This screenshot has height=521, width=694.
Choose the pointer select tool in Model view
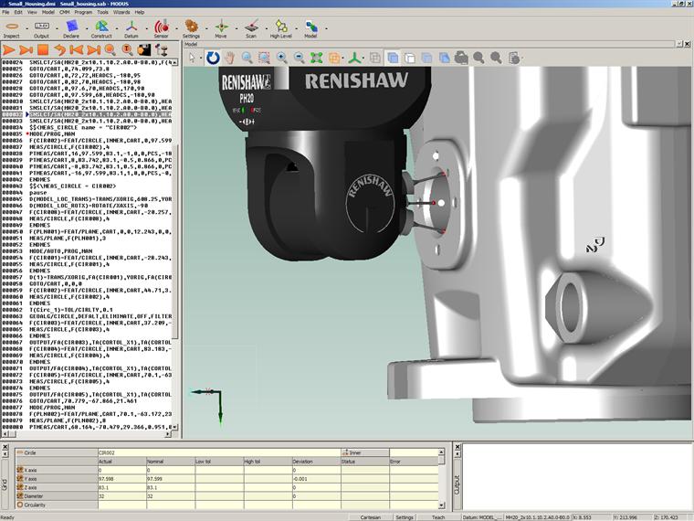pyautogui.click(x=192, y=58)
